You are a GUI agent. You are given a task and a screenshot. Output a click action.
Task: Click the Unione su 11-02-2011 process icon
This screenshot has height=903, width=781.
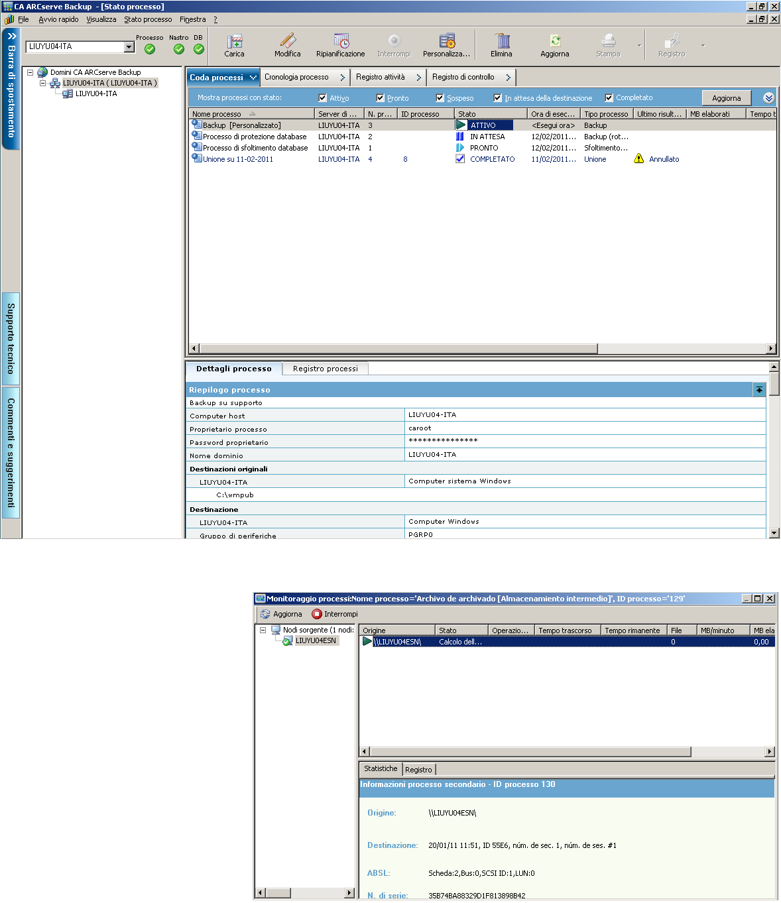(x=197, y=158)
